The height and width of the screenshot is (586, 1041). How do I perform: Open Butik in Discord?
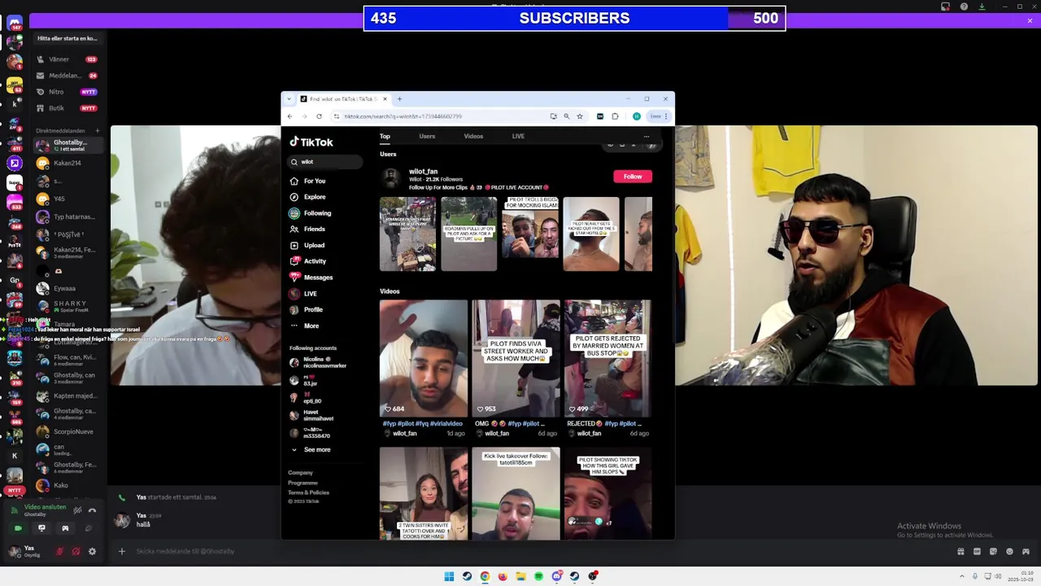(68, 108)
